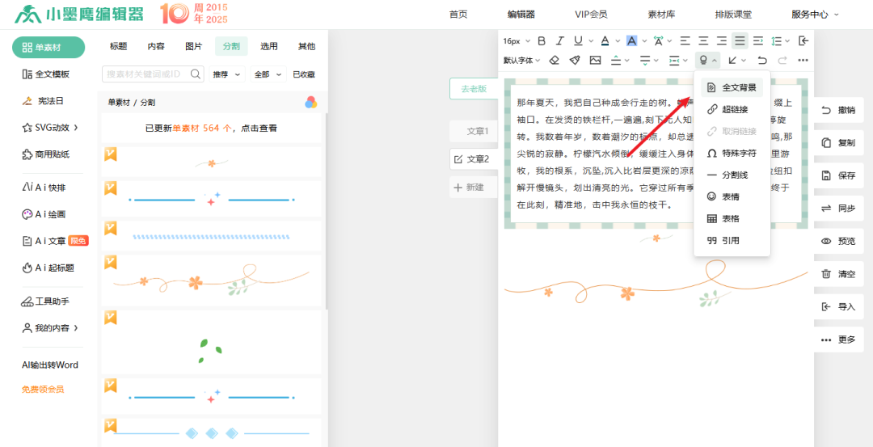The height and width of the screenshot is (447, 873).
Task: Expand the 服务中心 menu
Action: pos(815,15)
